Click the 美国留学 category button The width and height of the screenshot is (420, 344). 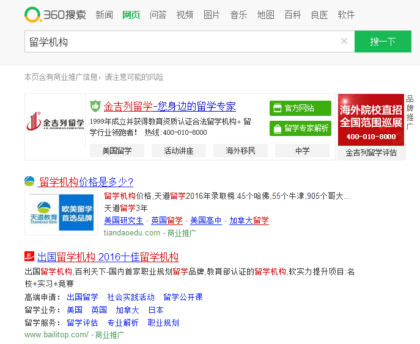(117, 151)
